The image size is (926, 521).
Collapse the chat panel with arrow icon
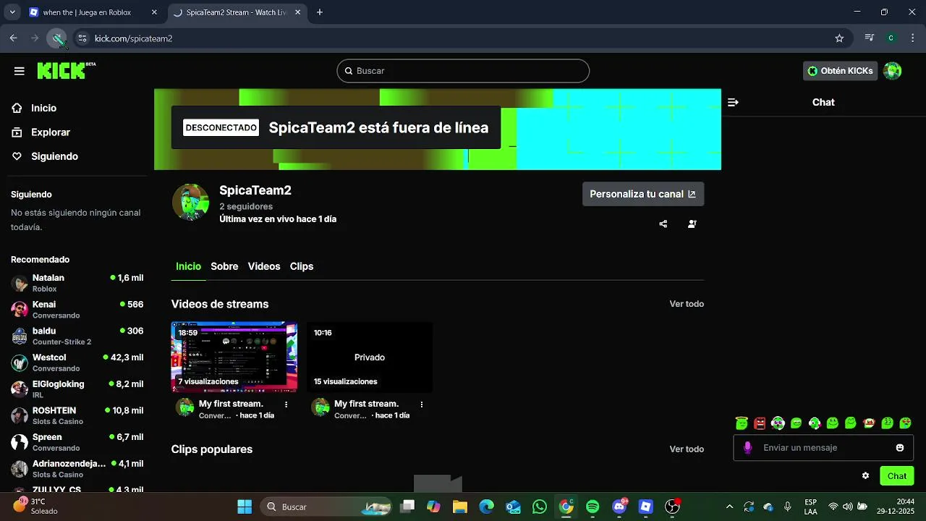[x=733, y=103]
